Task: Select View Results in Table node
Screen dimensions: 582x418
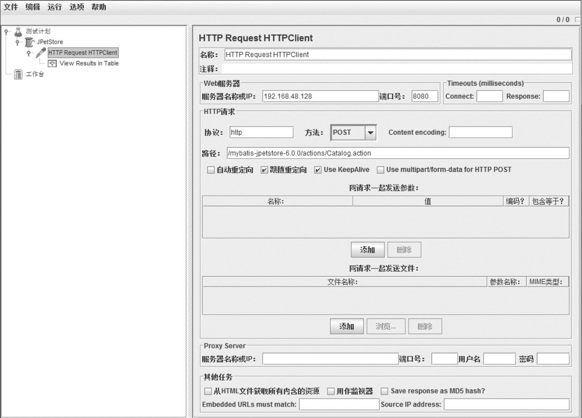Action: pyautogui.click(x=89, y=63)
